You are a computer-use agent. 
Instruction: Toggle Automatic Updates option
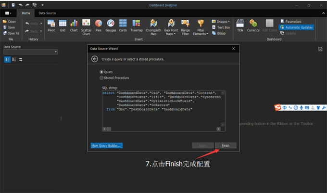click(296, 27)
